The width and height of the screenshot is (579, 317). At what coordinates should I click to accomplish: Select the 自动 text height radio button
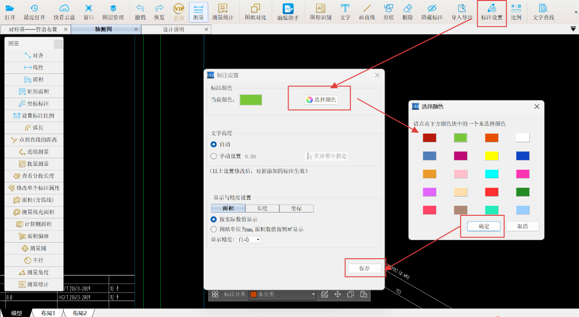pyautogui.click(x=214, y=144)
